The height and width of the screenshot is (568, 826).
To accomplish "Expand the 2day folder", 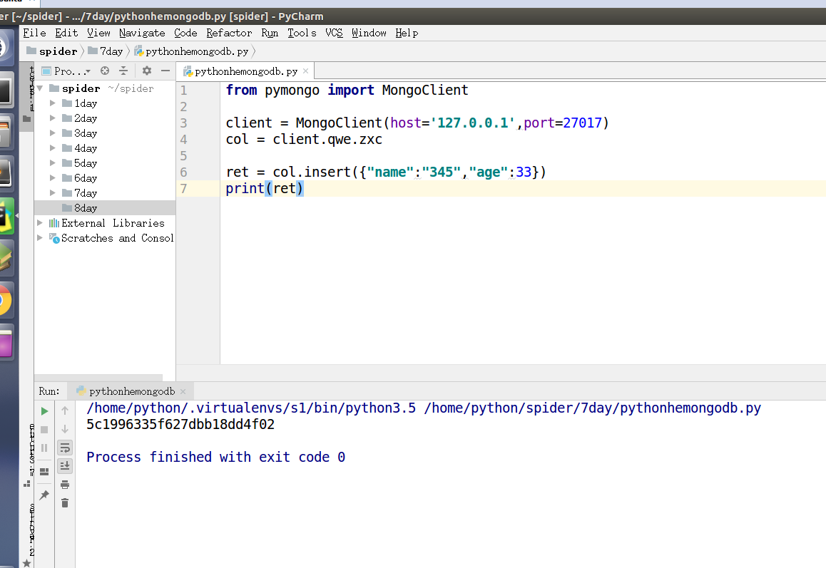I will (x=53, y=118).
